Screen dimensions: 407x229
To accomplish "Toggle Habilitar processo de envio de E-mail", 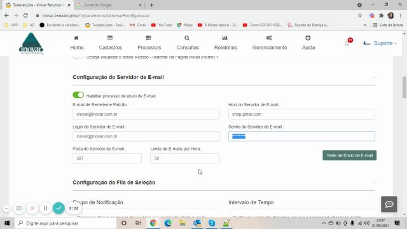I will click(x=78, y=95).
